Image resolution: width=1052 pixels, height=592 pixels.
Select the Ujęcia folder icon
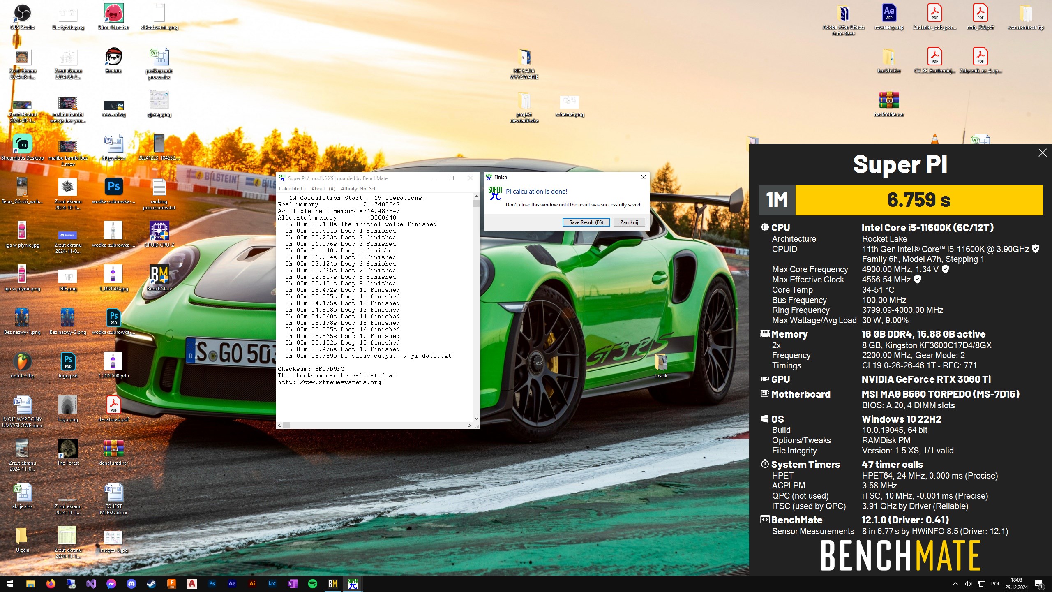[x=22, y=539]
